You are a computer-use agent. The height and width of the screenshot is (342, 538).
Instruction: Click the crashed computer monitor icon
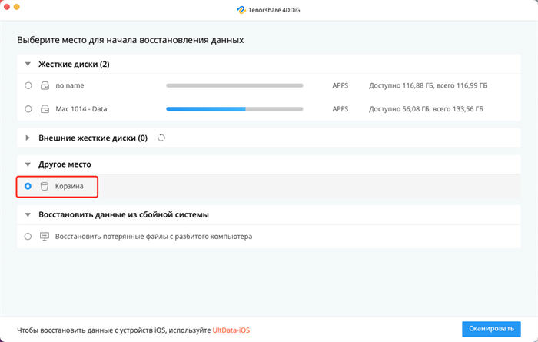pos(45,237)
